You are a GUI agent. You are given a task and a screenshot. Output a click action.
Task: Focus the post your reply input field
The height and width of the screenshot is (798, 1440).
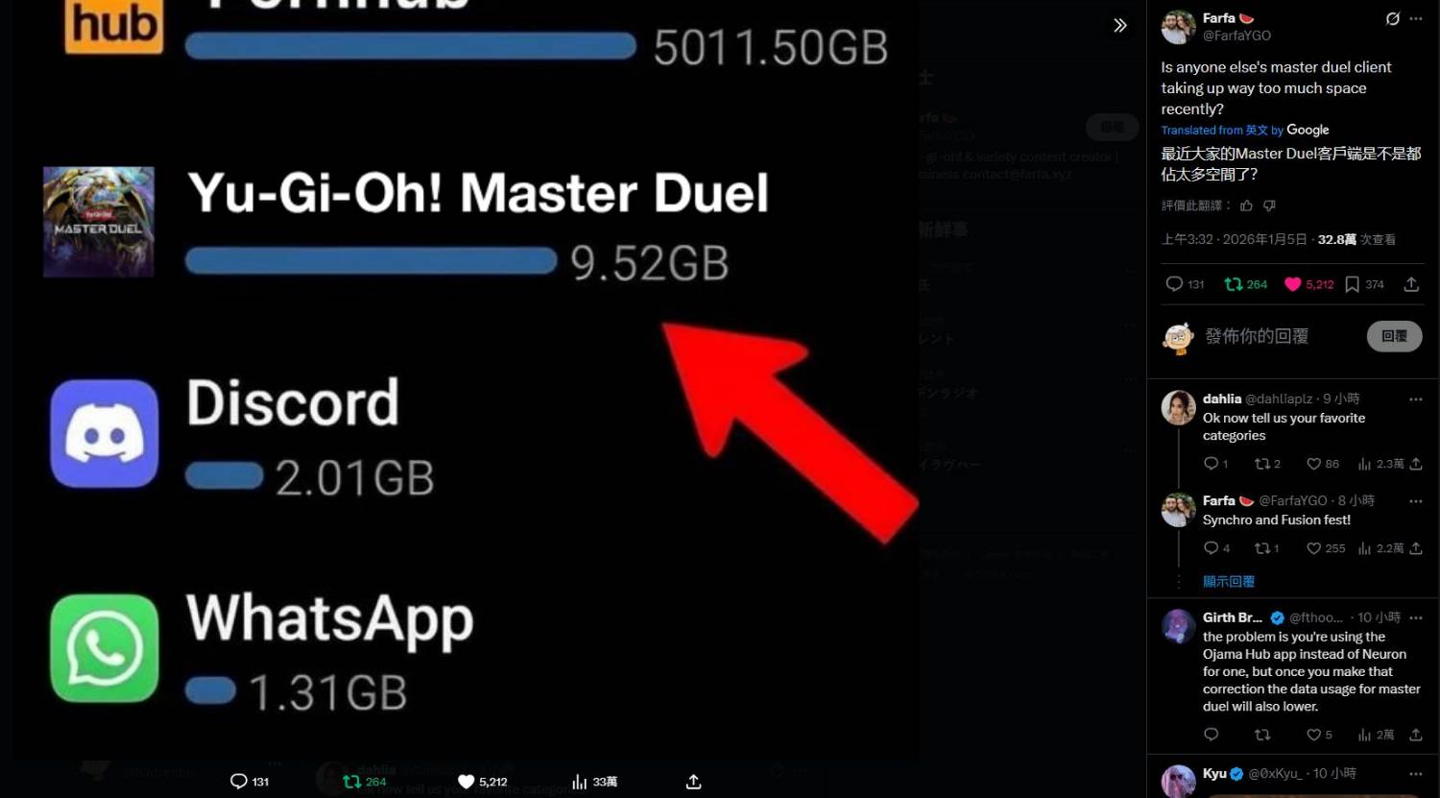[x=1281, y=336]
